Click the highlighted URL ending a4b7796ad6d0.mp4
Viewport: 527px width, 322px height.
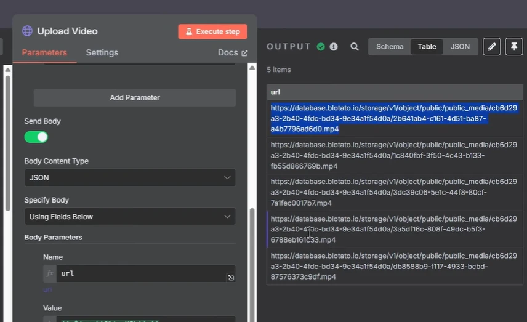tap(394, 118)
